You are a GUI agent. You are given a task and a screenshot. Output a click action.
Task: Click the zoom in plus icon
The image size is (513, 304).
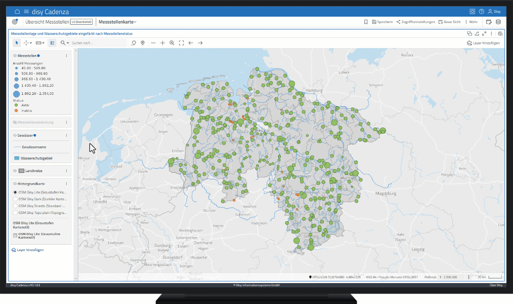[x=162, y=43]
